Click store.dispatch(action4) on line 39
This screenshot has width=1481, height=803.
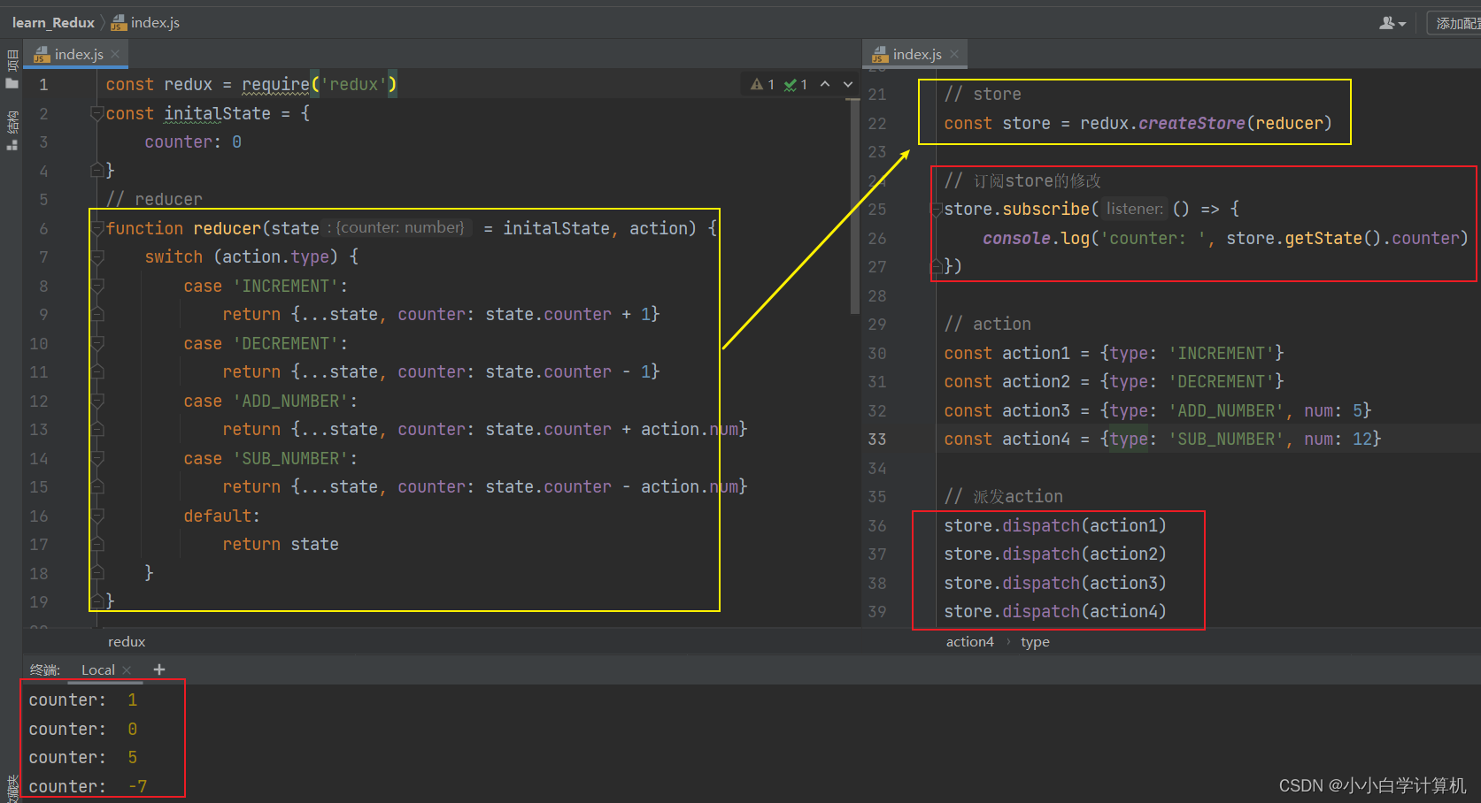coord(1055,611)
